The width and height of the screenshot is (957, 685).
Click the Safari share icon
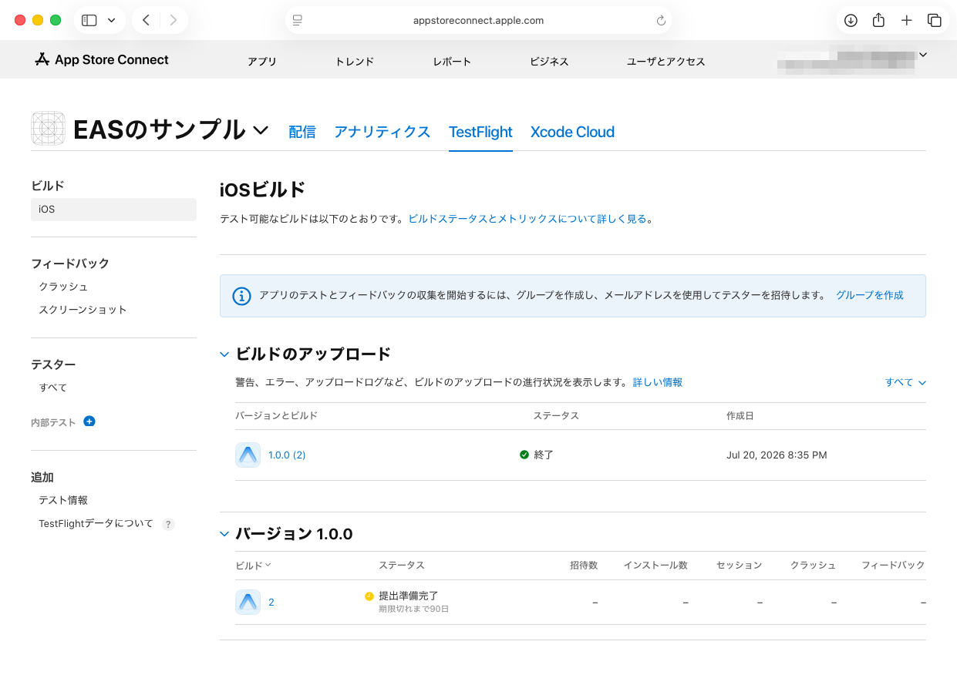point(878,21)
